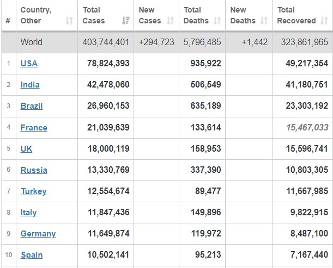Select Russia total deaths 337,390
333x268 pixels.
coord(205,170)
